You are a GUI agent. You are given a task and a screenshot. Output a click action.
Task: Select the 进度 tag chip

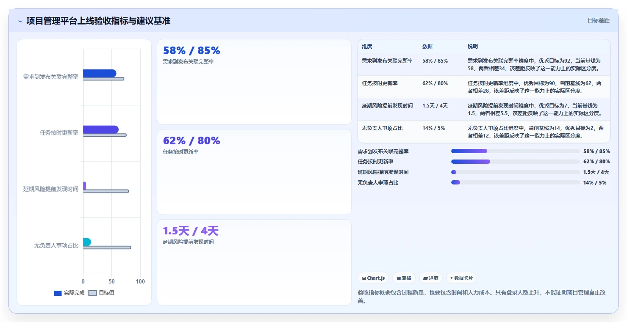pyautogui.click(x=431, y=278)
